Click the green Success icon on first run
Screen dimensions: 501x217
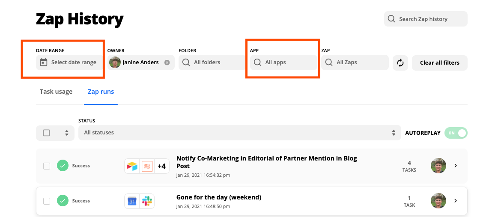[x=63, y=166]
